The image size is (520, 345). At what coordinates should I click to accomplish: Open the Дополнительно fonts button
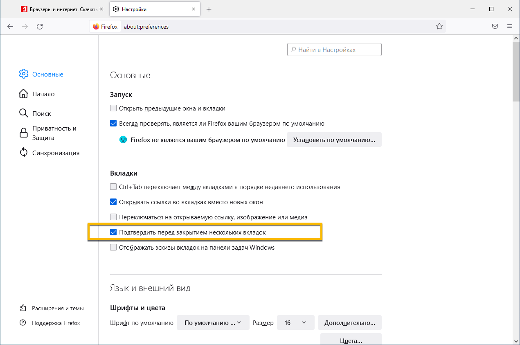[349, 323]
